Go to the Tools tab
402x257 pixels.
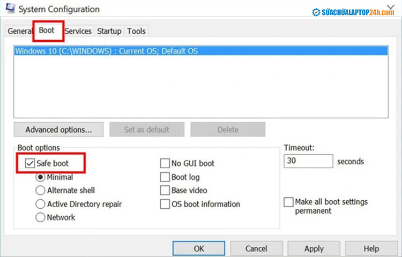(x=136, y=31)
